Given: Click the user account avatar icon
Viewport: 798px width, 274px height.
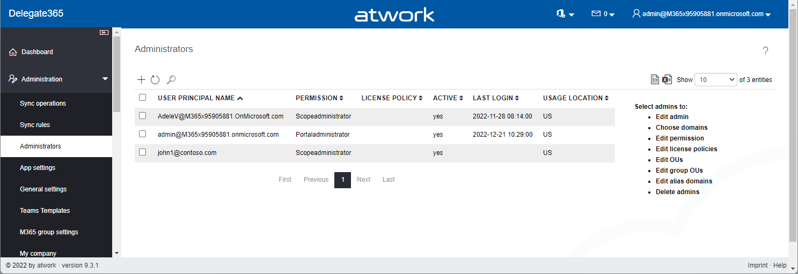Looking at the screenshot, I should tap(636, 14).
